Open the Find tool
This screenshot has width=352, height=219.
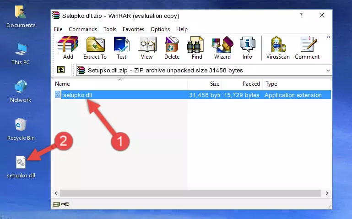(197, 48)
